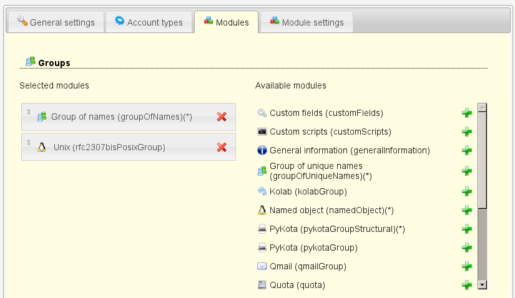
Task: Add the Kolab kolabGroup module
Action: (x=466, y=191)
